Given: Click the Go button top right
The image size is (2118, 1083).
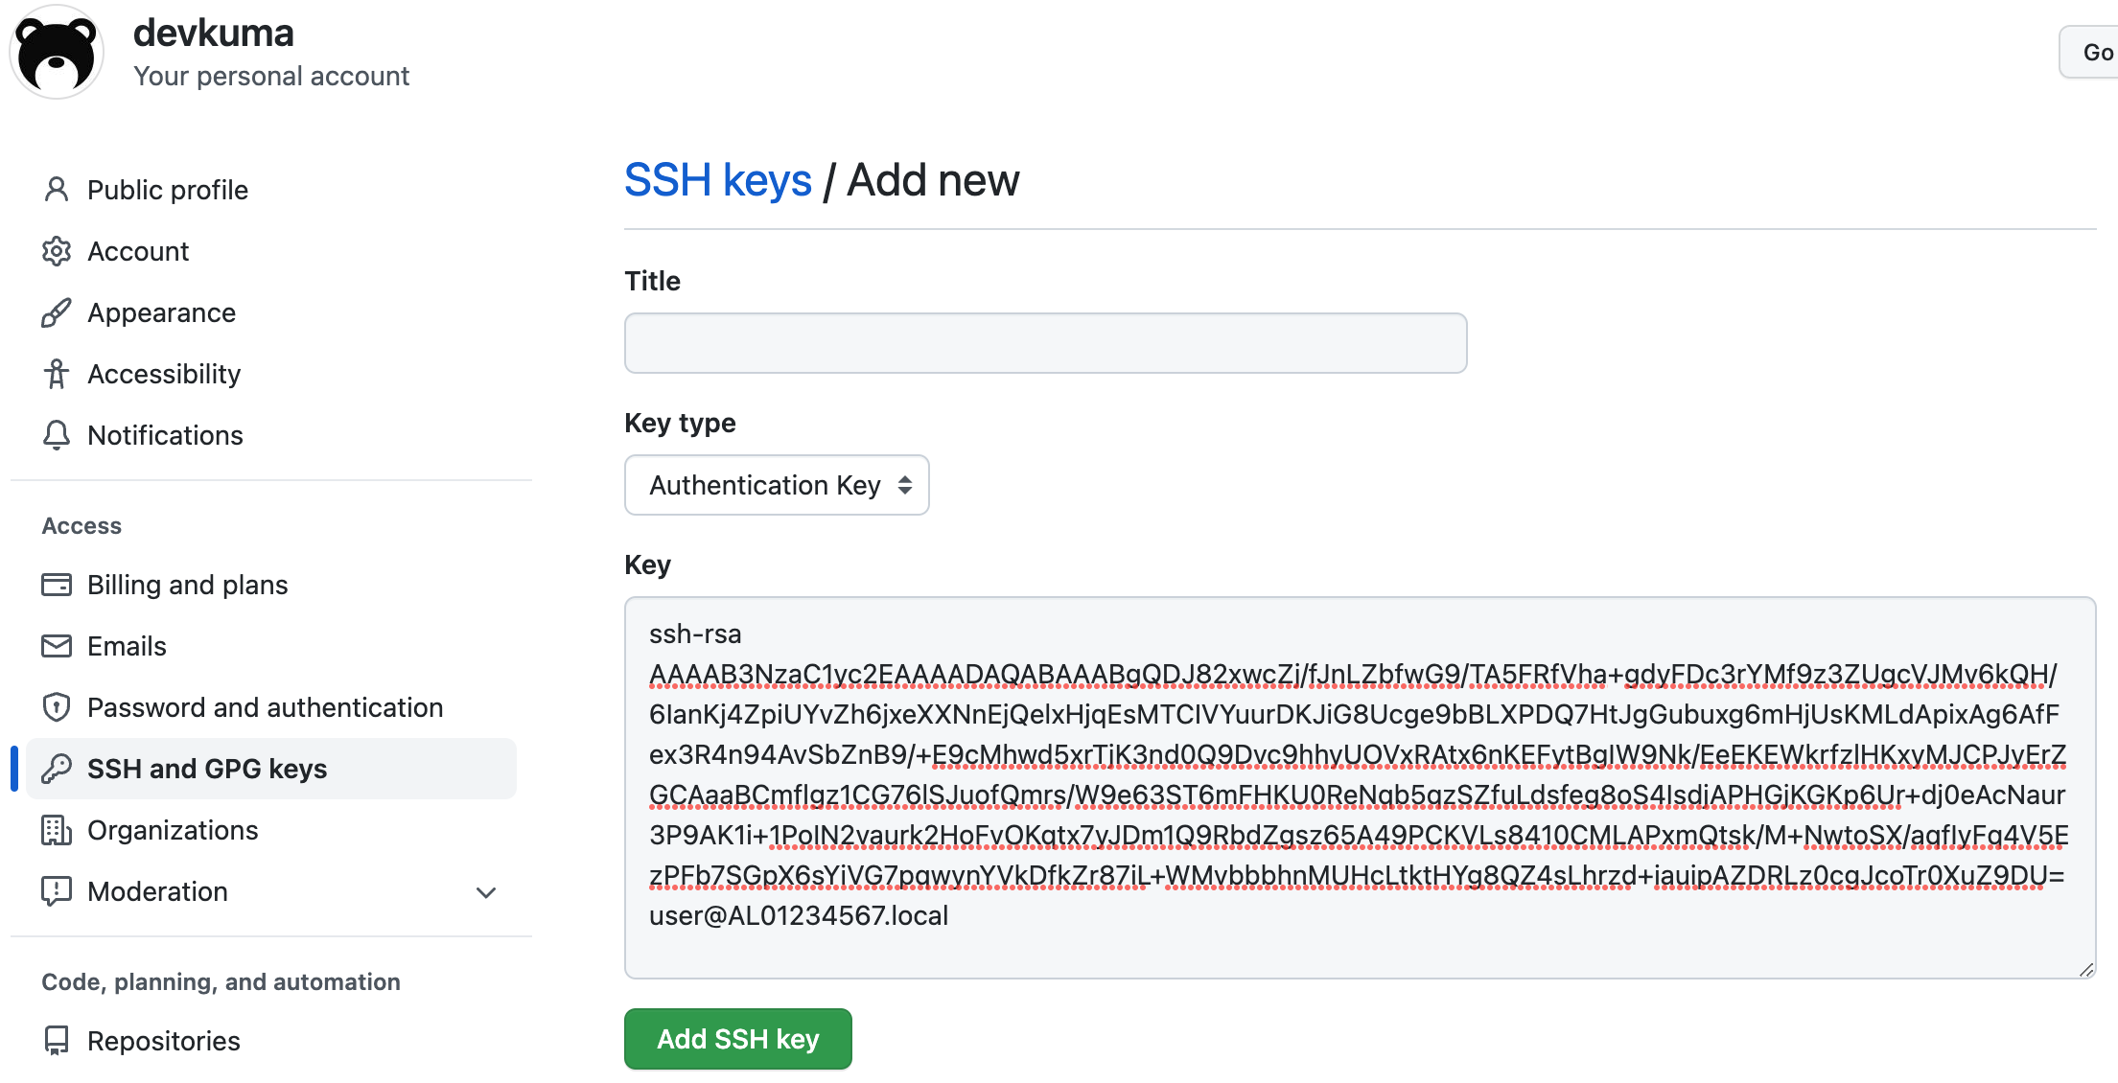Looking at the screenshot, I should [2097, 53].
